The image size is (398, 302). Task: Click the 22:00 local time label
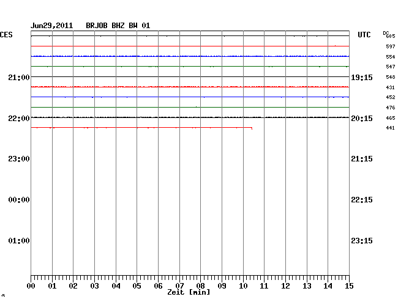[19, 119]
